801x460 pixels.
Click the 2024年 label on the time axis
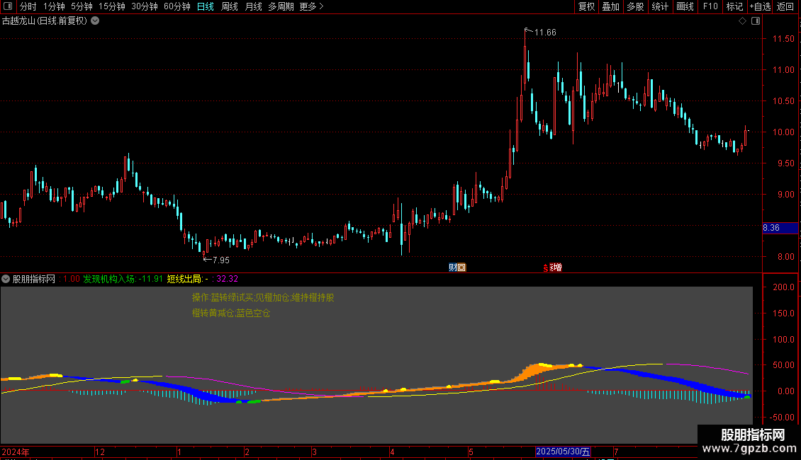click(x=16, y=452)
